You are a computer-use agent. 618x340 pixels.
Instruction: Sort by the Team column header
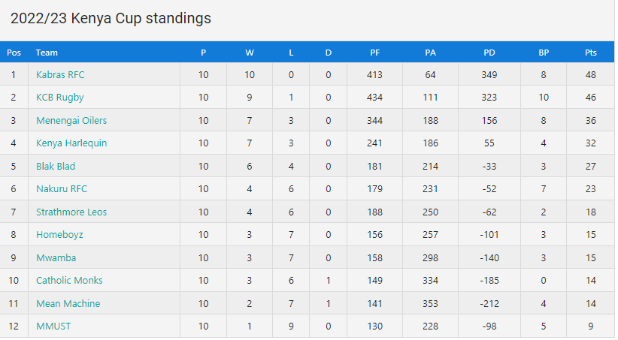(x=47, y=53)
